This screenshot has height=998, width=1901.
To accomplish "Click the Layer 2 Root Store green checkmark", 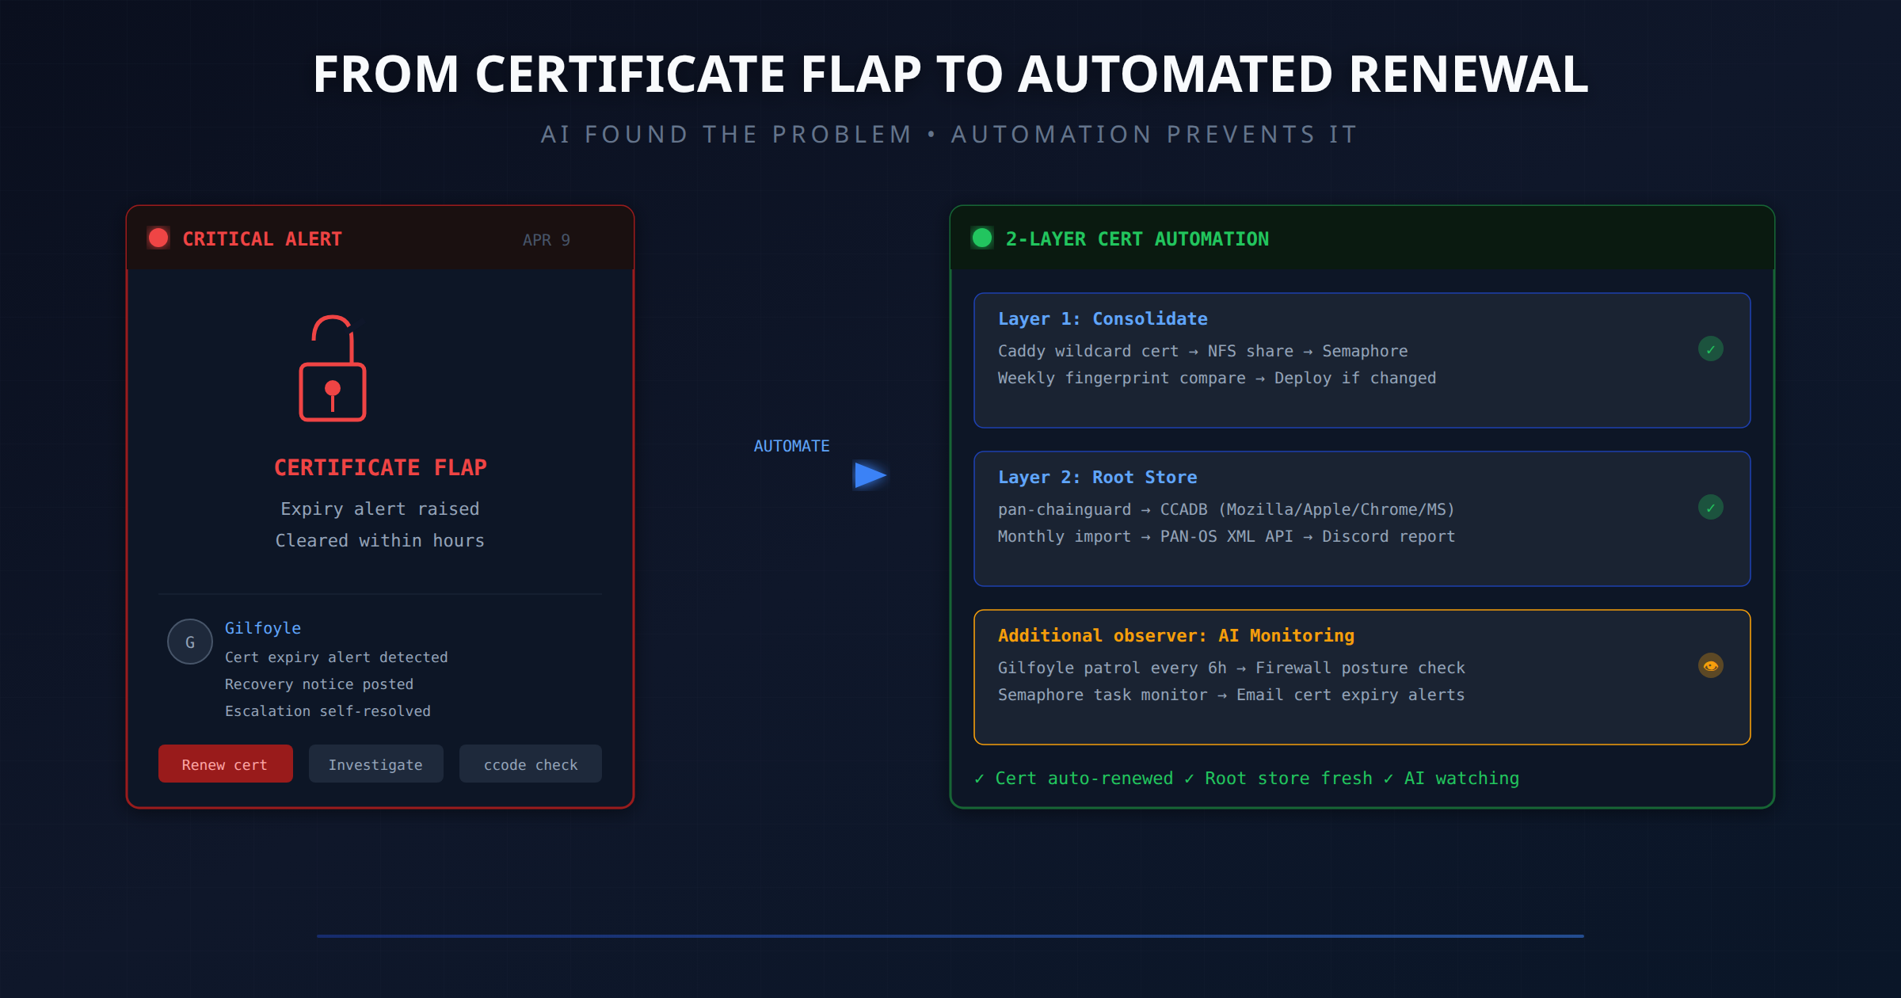I will pyautogui.click(x=1711, y=507).
